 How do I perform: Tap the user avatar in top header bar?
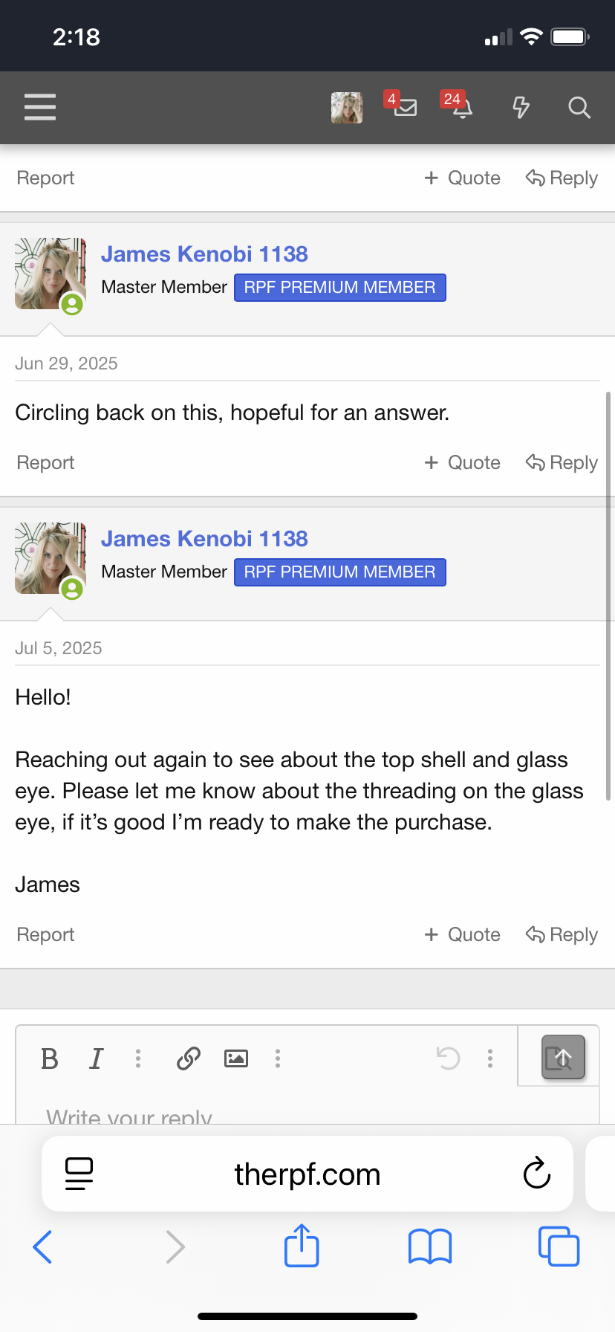tap(347, 108)
